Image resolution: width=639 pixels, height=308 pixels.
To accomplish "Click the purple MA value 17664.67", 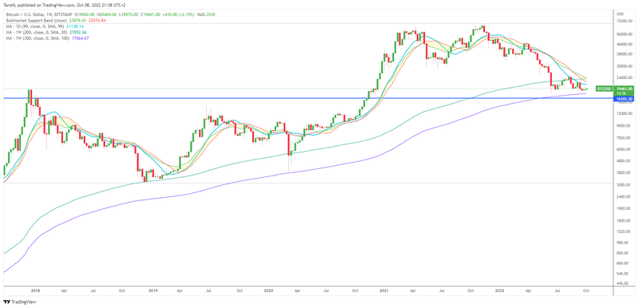I will 81,38.
